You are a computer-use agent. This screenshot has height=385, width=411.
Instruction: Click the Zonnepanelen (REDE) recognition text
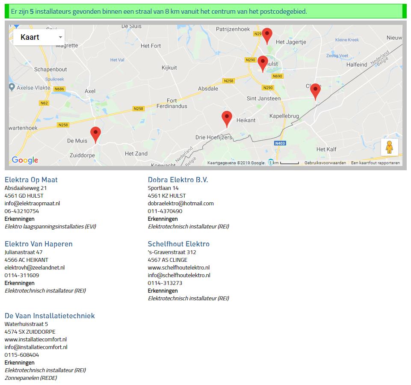coord(31,378)
